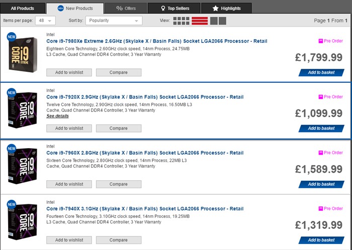Screen dimensions: 352x250
Task: Click the NEW badge on i9-7920X image
Action: click(x=12, y=93)
